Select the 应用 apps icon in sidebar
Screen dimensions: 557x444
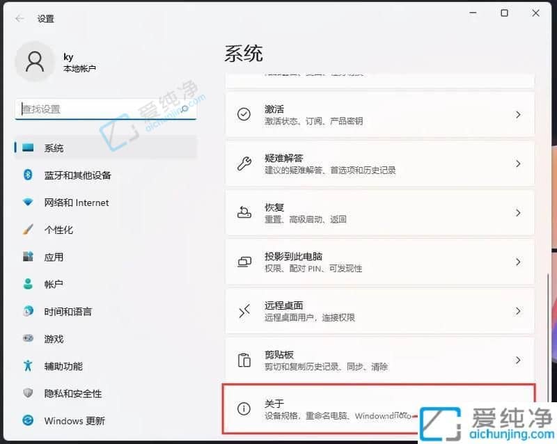[x=26, y=257]
